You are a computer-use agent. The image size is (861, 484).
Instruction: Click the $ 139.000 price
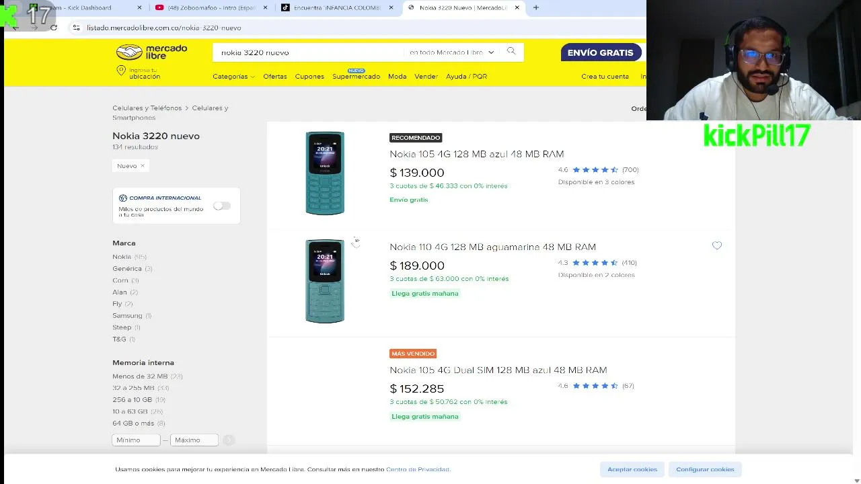pyautogui.click(x=417, y=173)
